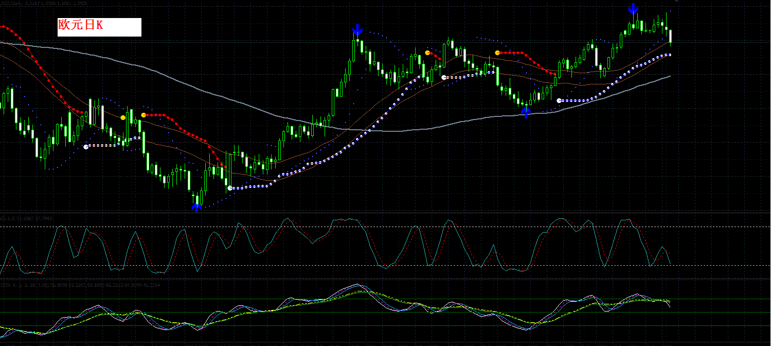Select the blue up arrow touching the gray average line
771x346 pixels.
[526, 111]
